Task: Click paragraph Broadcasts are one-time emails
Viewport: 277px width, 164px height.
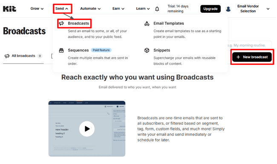Action: [x=181, y=129]
